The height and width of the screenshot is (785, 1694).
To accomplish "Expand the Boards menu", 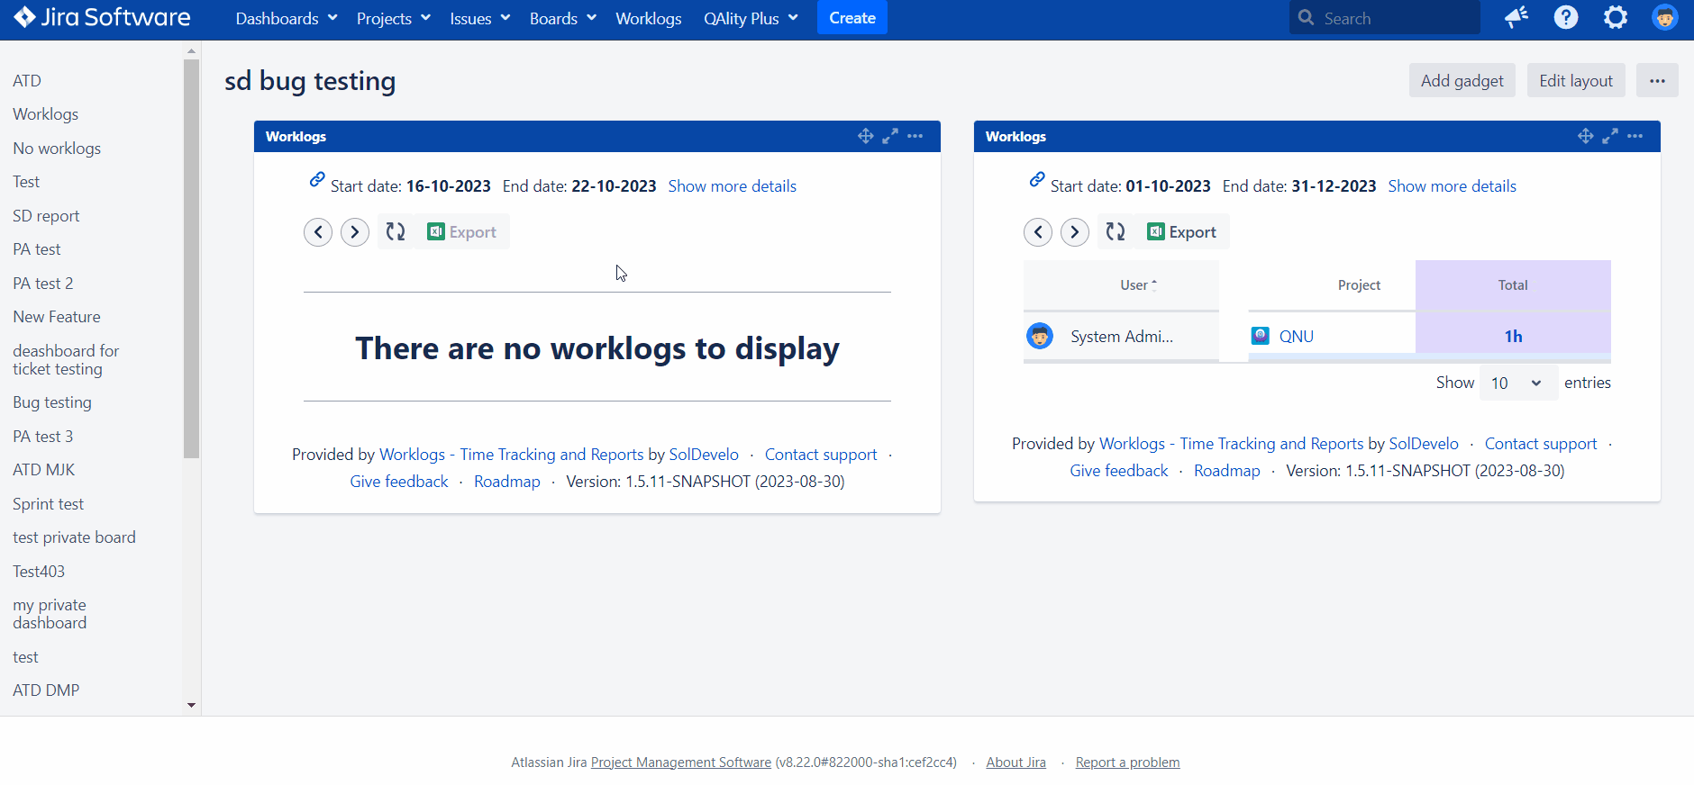I will click(x=563, y=18).
